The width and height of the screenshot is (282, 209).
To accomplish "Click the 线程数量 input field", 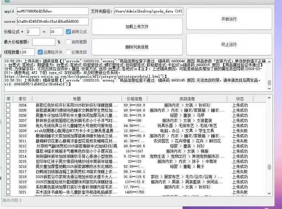I will tap(28, 52).
